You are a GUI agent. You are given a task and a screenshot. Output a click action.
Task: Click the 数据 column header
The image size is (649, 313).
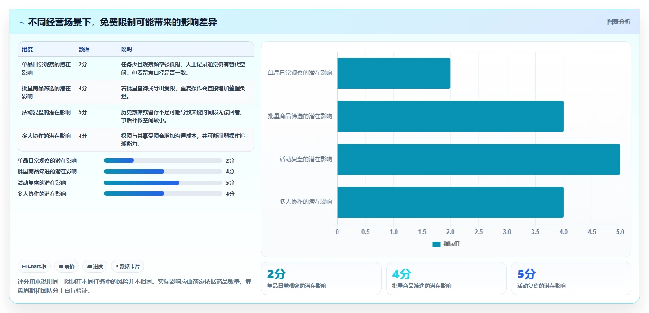tap(84, 49)
